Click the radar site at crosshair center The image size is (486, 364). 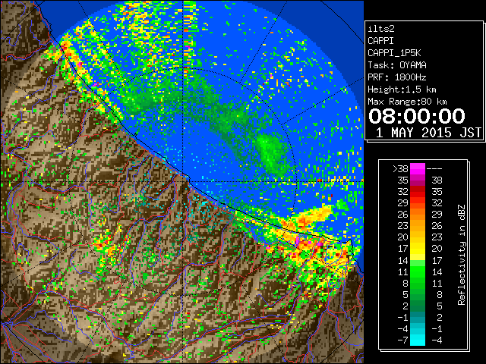pyautogui.click(x=183, y=181)
